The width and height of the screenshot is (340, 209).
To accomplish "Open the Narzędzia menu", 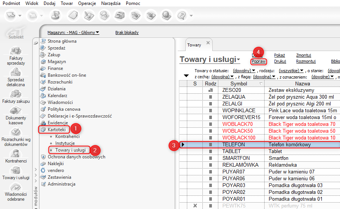I will (x=111, y=3).
